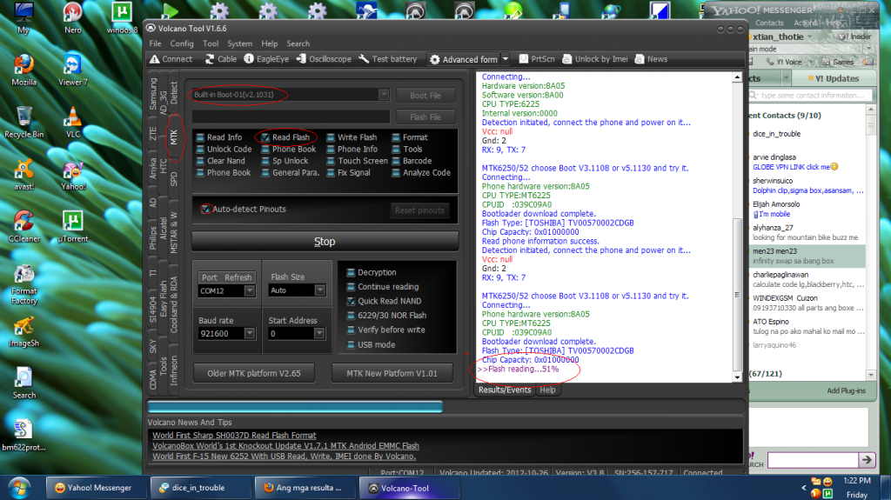Click the Connect toolbar icon
The height and width of the screenshot is (500, 891).
pos(171,59)
